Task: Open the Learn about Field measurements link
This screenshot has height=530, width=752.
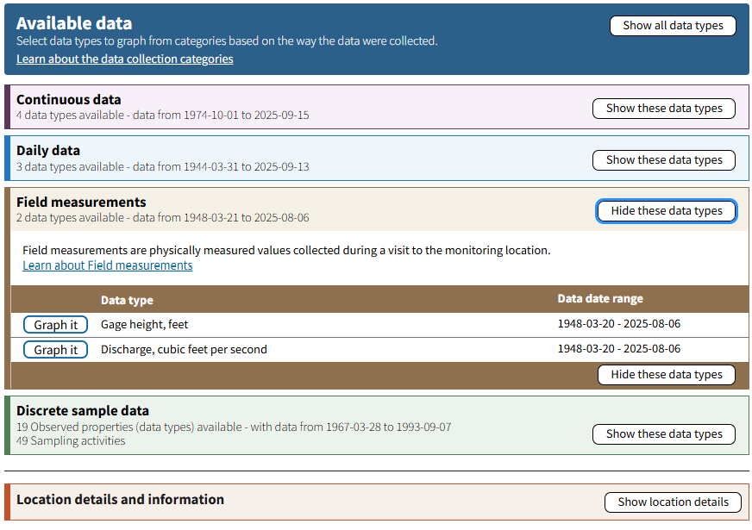Action: [107, 265]
